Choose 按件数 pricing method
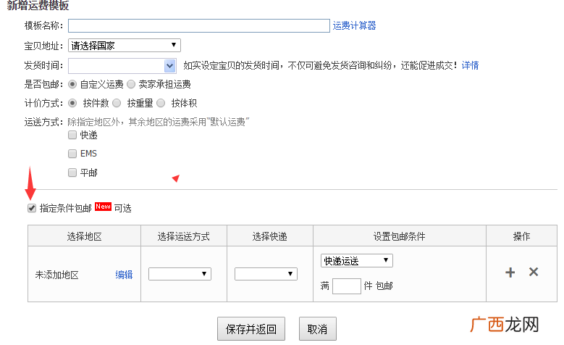 (72, 104)
